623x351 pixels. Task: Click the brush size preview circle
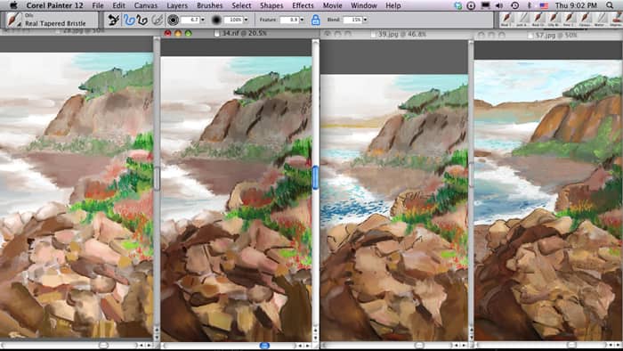(173, 20)
